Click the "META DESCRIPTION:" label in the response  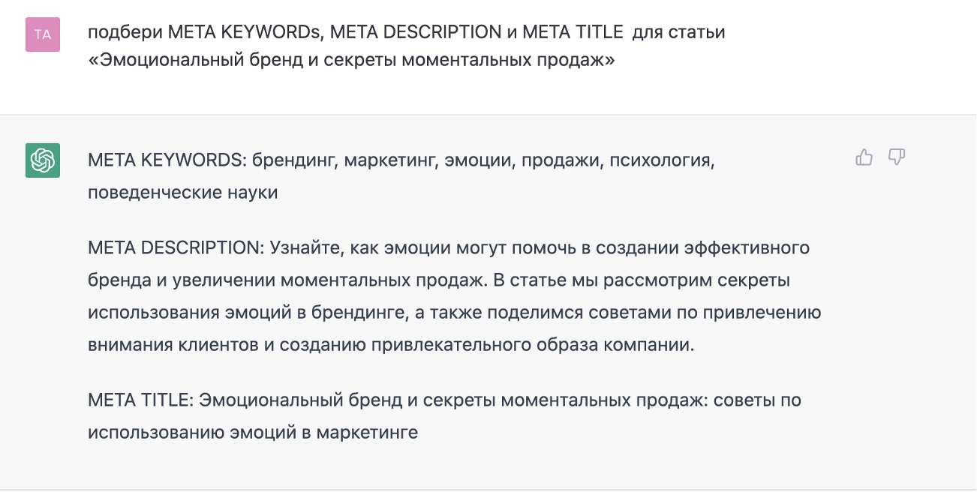coord(176,247)
